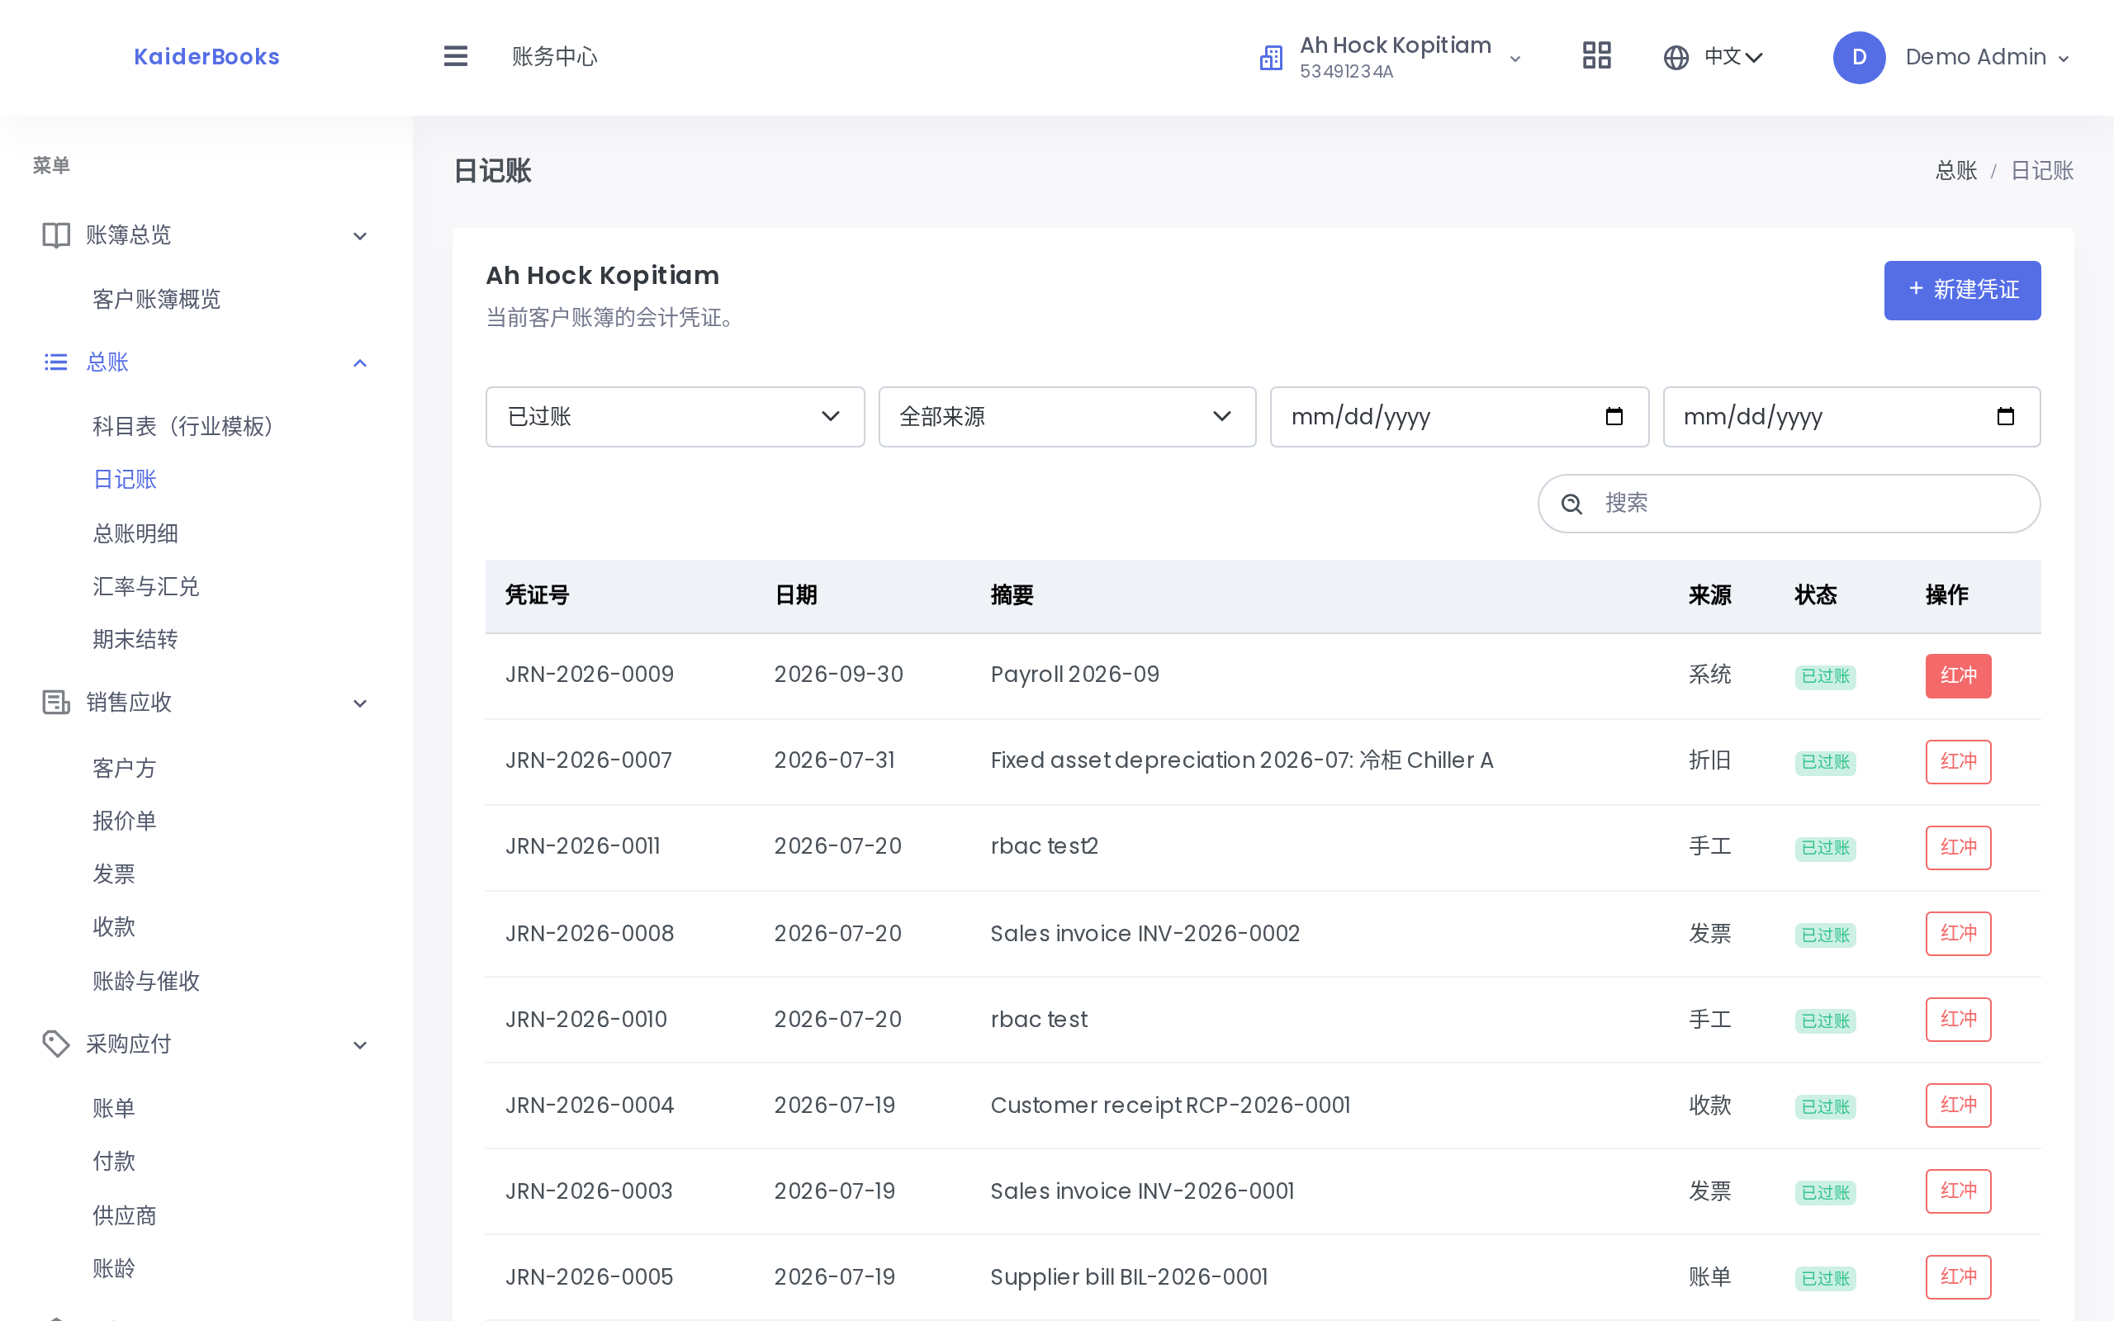Click the company building icon

[1271, 58]
